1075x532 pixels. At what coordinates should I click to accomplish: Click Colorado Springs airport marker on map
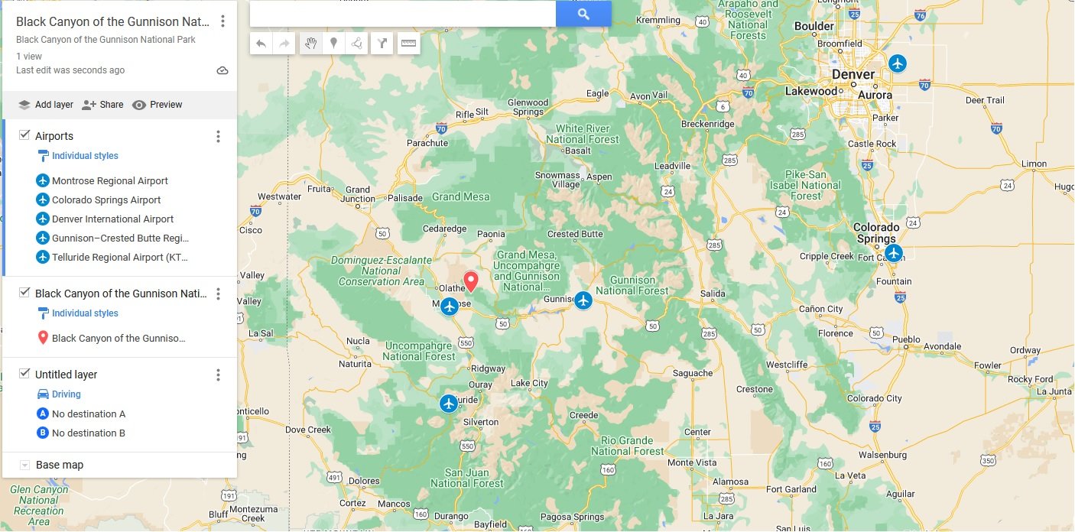[x=893, y=253]
